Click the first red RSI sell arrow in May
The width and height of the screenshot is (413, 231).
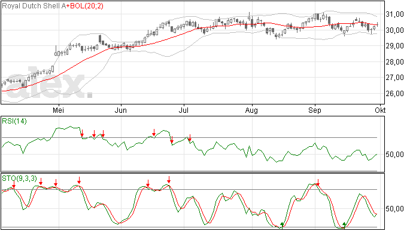click(82, 133)
